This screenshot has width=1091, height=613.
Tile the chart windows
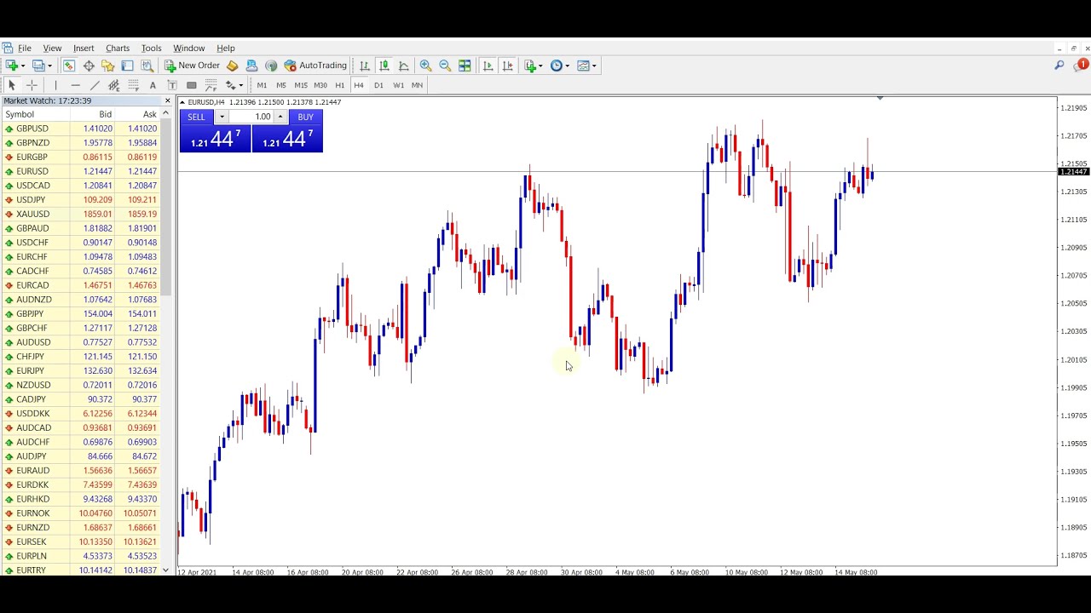pos(465,66)
